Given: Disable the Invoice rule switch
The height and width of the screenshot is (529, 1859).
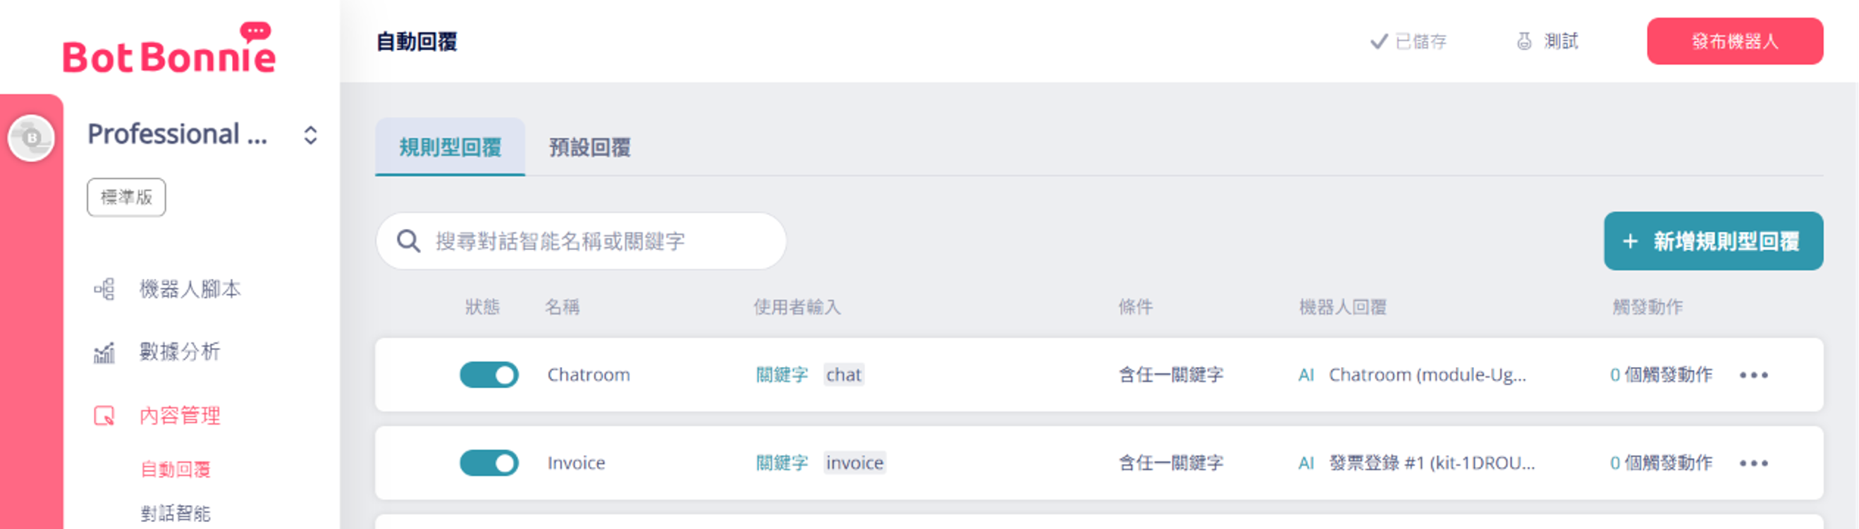Looking at the screenshot, I should click(489, 463).
